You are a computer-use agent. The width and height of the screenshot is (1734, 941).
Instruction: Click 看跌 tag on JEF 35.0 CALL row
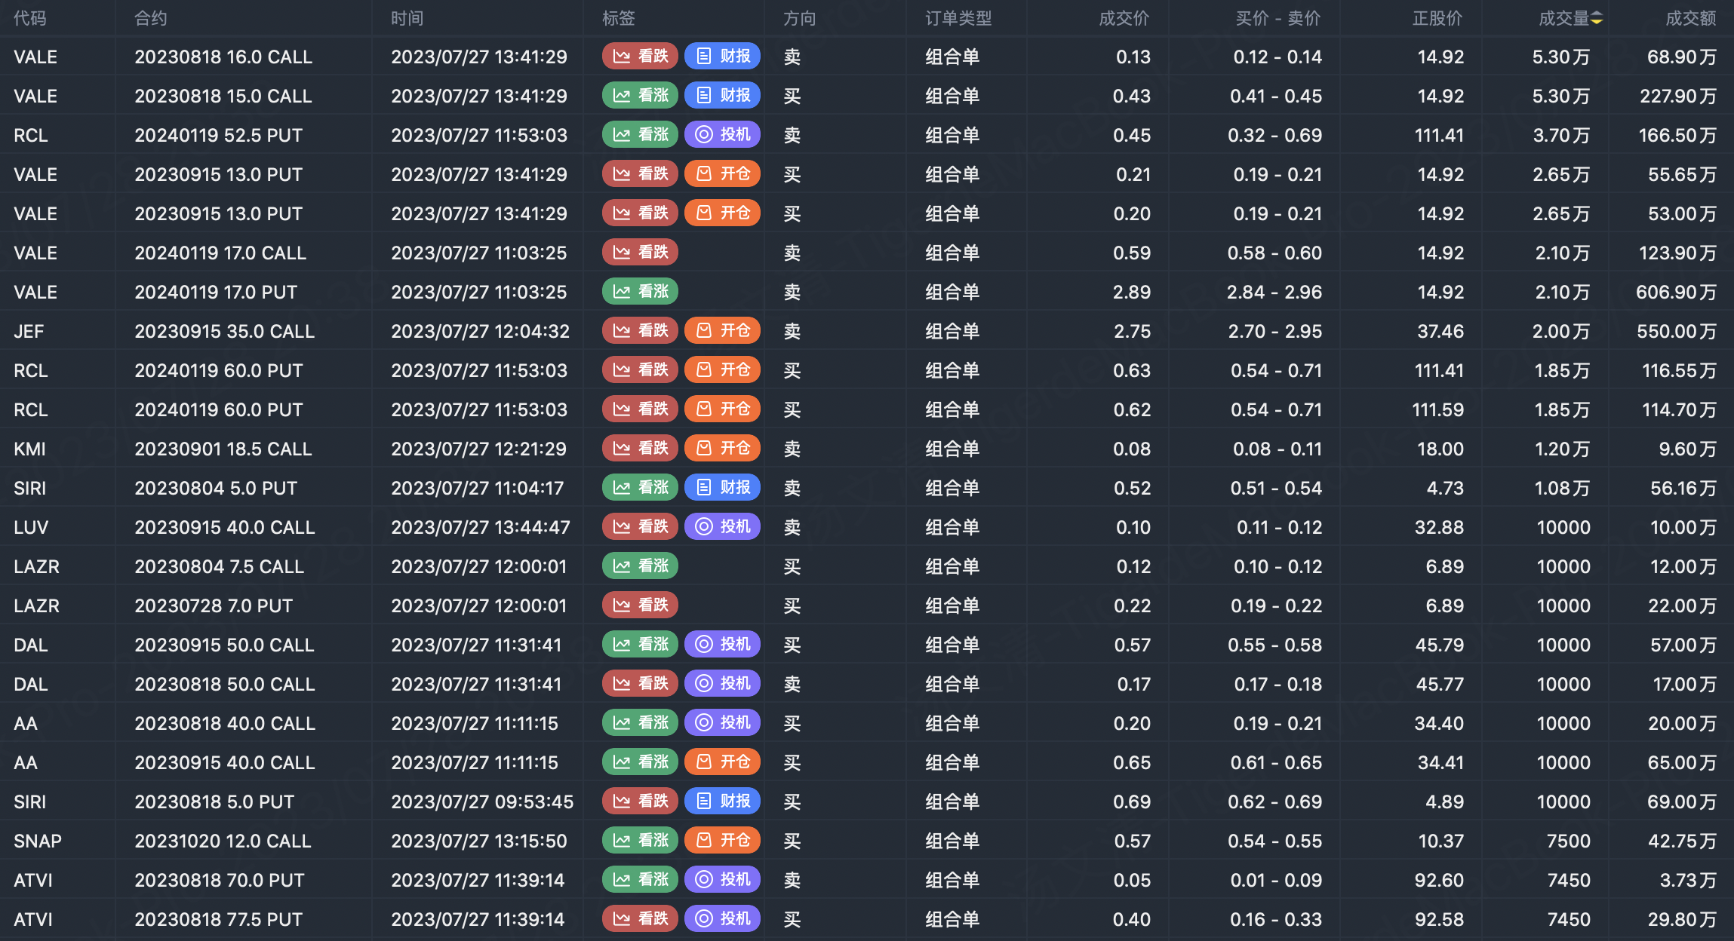pyautogui.click(x=641, y=331)
